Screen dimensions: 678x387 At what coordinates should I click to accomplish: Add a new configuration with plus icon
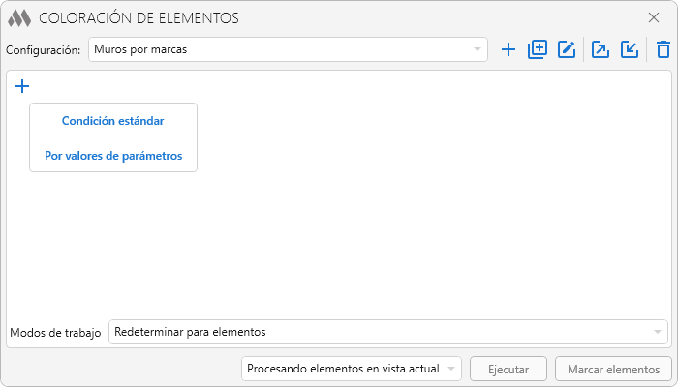[508, 49]
